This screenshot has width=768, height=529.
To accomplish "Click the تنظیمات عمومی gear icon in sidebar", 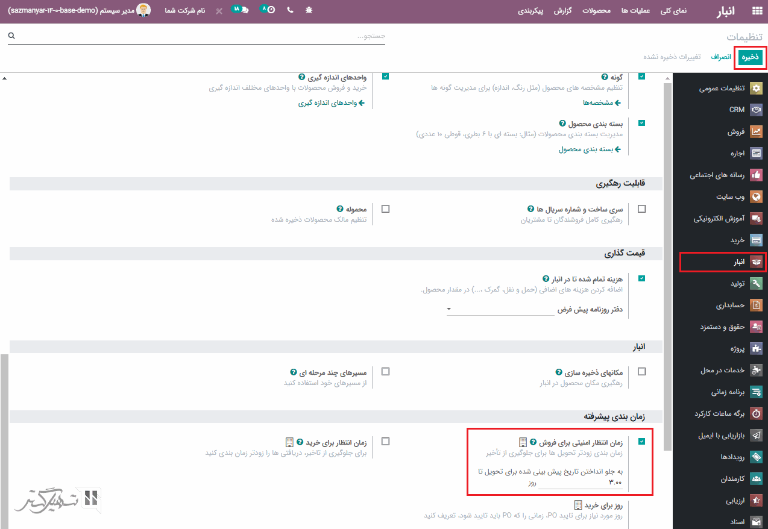I will coord(756,88).
